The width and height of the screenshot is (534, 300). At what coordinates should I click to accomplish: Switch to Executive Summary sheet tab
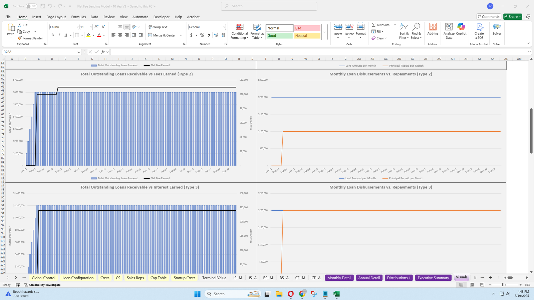pyautogui.click(x=433, y=278)
